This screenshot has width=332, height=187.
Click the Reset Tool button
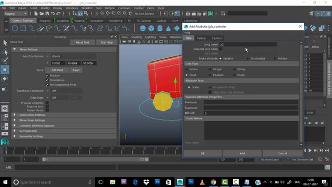point(82,43)
